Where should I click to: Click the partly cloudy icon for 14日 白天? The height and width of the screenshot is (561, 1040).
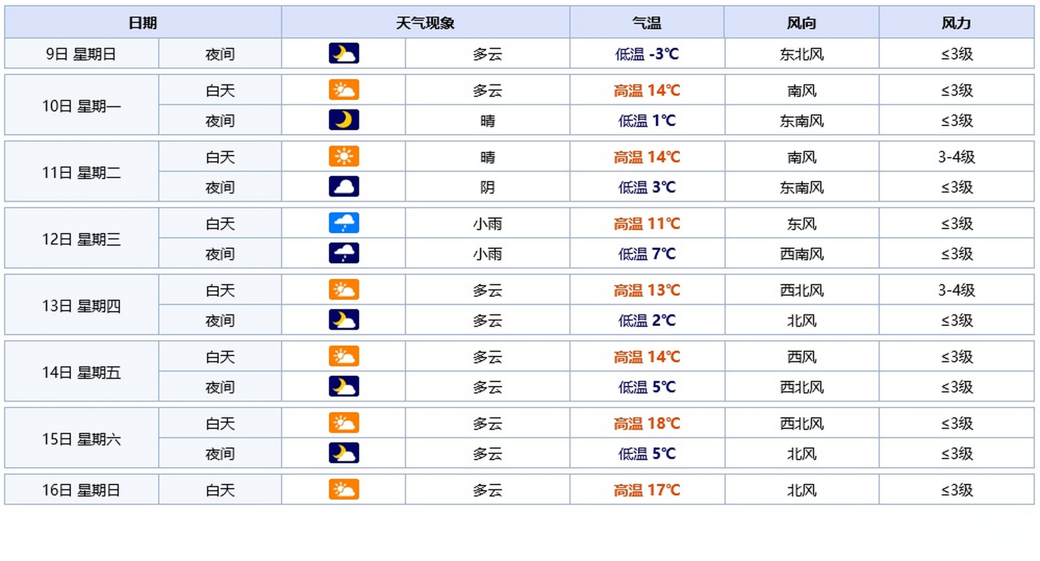click(x=344, y=356)
